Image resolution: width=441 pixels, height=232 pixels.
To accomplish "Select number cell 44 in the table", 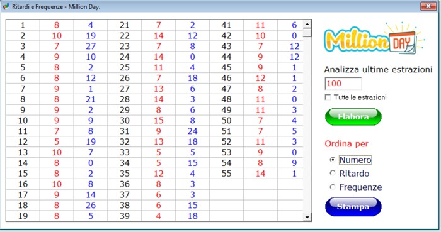I will [226, 57].
